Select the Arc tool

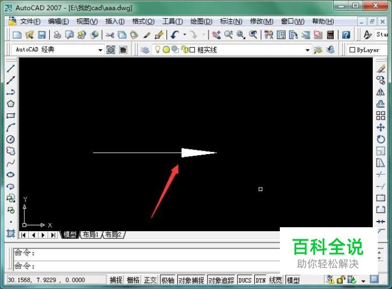click(11, 127)
